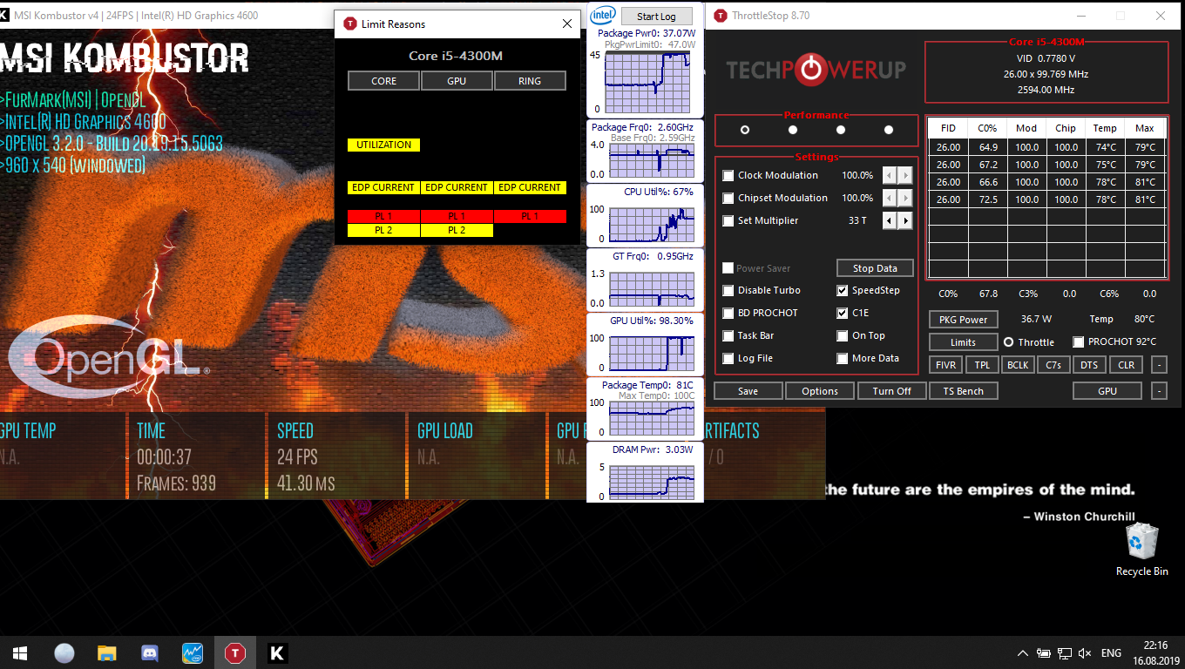
Task: Click the round Cortana icon on the taskbar
Action: tap(64, 652)
